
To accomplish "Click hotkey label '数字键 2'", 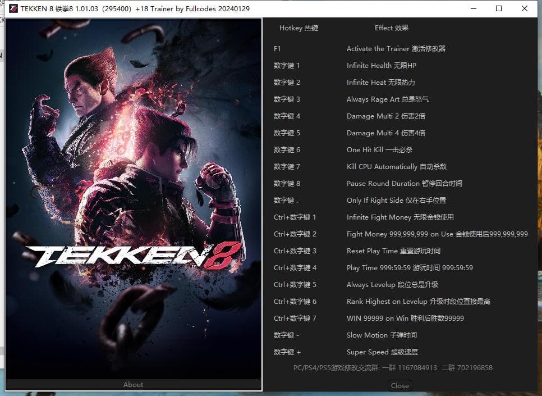I will [287, 83].
